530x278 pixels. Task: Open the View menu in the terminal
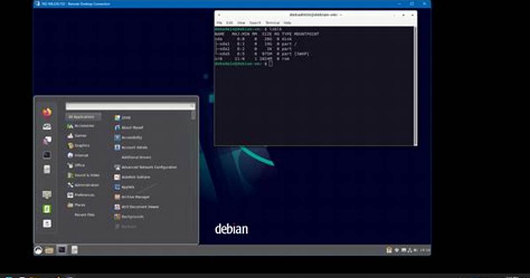241,23
